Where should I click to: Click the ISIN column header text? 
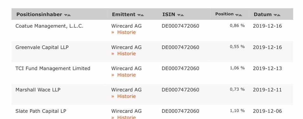[169, 14]
